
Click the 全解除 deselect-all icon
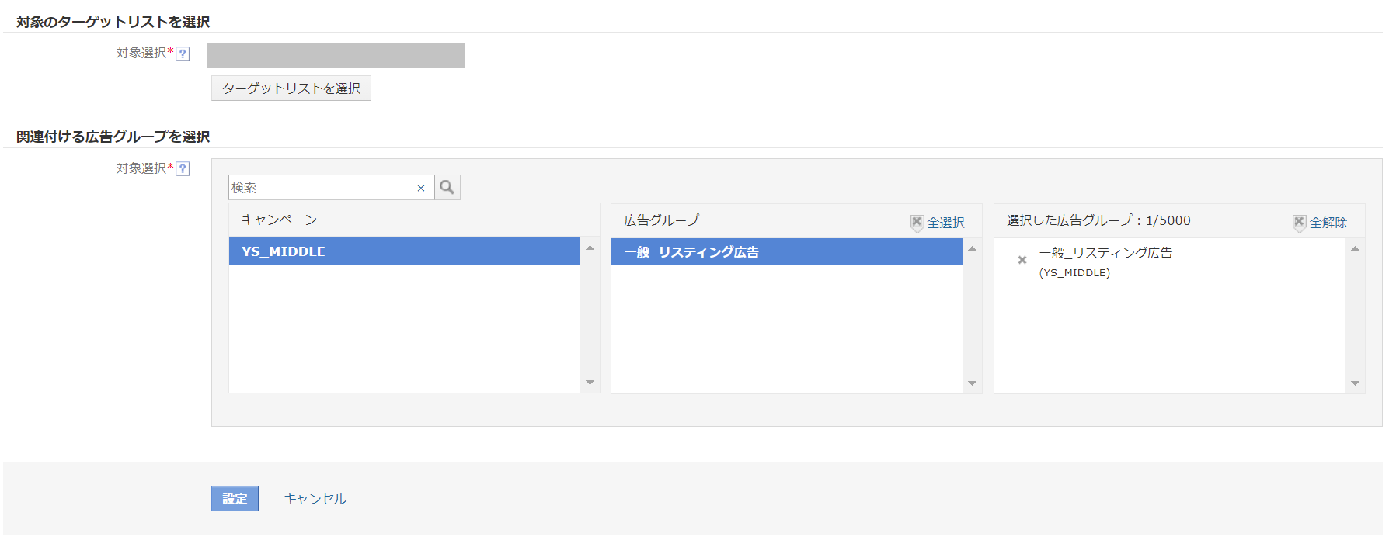[1300, 223]
